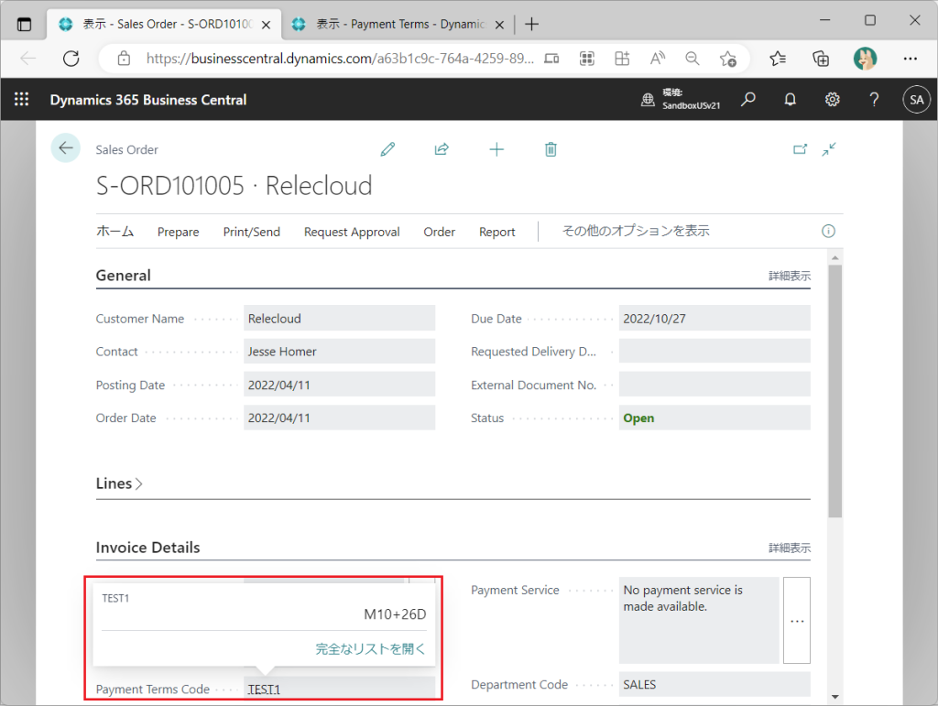938x706 pixels.
Task: Open the SA user account menu
Action: 916,100
